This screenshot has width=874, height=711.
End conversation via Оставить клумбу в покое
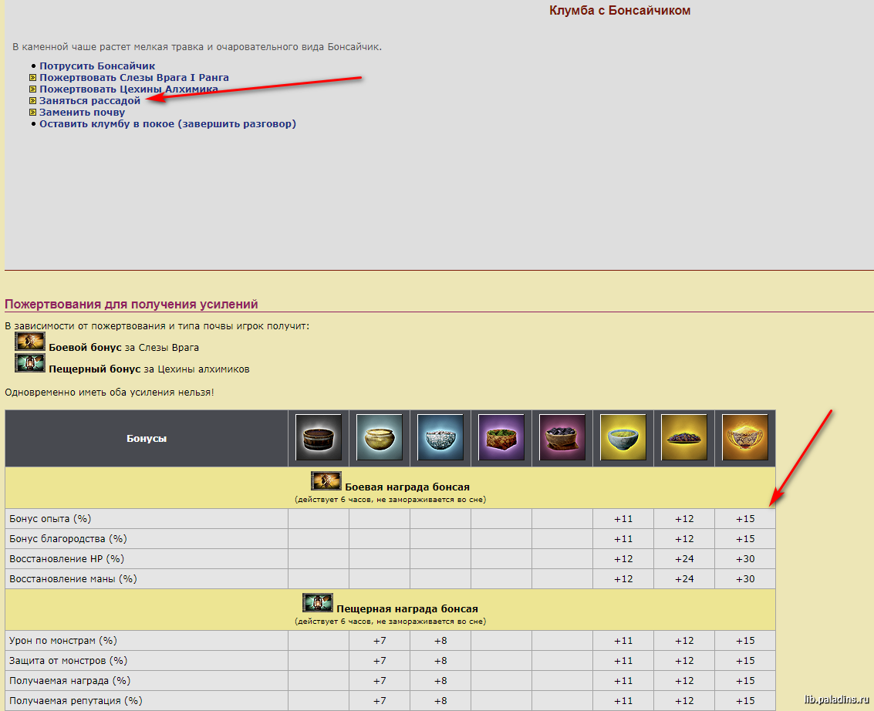167,124
